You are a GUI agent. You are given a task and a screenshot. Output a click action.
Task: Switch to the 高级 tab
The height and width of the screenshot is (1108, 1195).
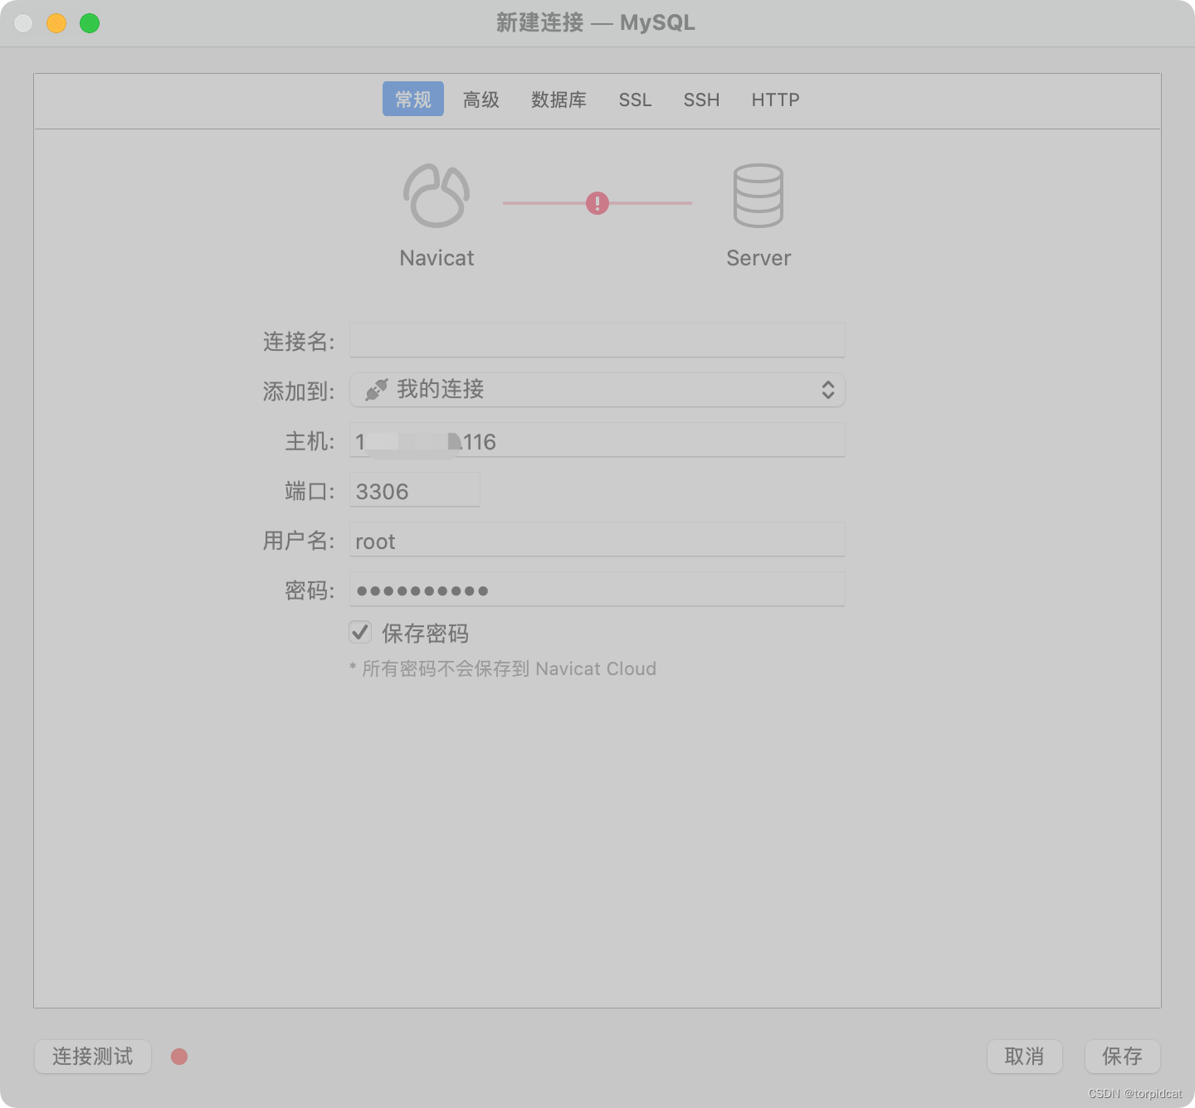[x=481, y=100]
